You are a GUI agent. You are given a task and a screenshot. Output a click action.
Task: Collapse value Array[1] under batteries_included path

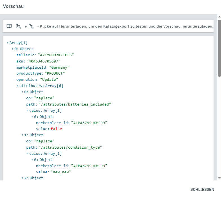click(27, 111)
